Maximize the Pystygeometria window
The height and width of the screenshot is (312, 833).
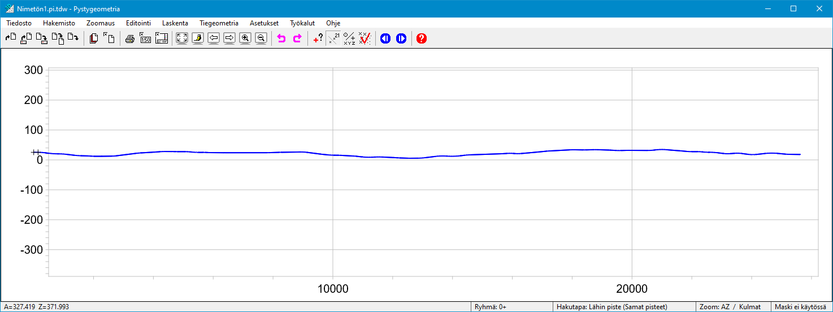tap(793, 8)
